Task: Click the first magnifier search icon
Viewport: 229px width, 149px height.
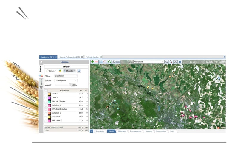Action: pos(166,62)
